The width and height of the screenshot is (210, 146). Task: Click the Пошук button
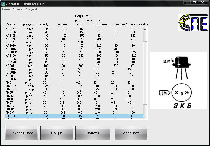point(57,133)
